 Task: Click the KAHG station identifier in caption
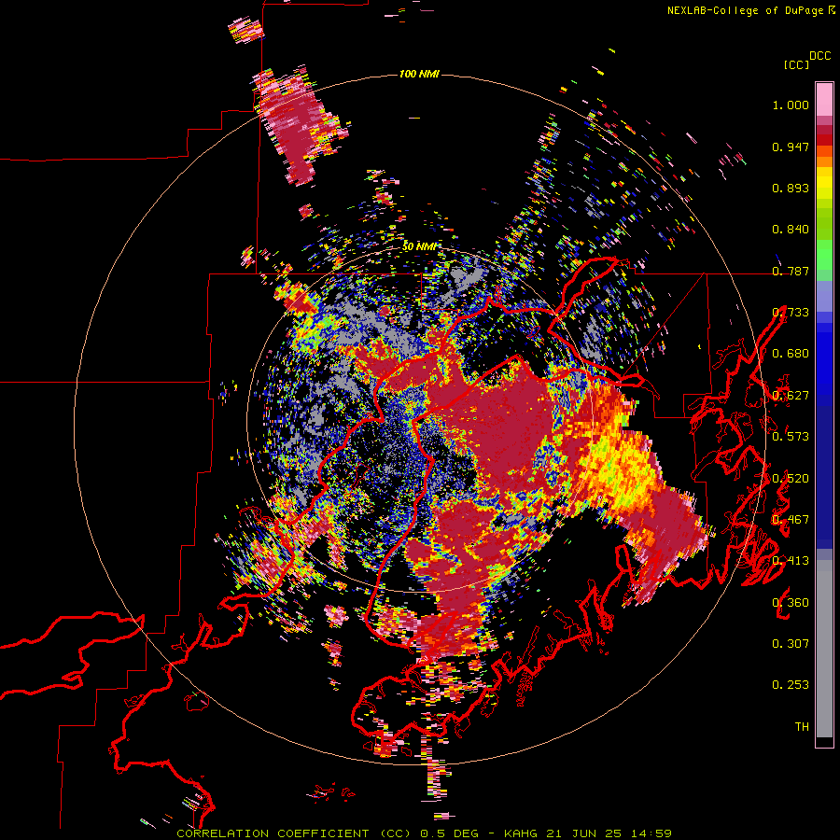tap(520, 833)
